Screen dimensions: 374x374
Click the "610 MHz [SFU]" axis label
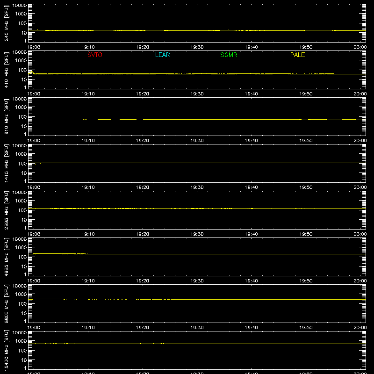6,116
